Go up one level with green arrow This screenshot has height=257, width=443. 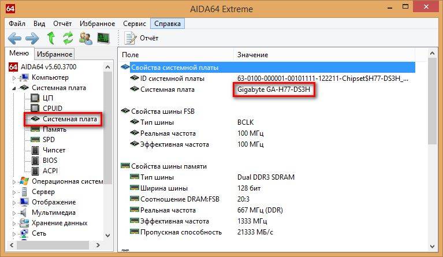pos(51,38)
